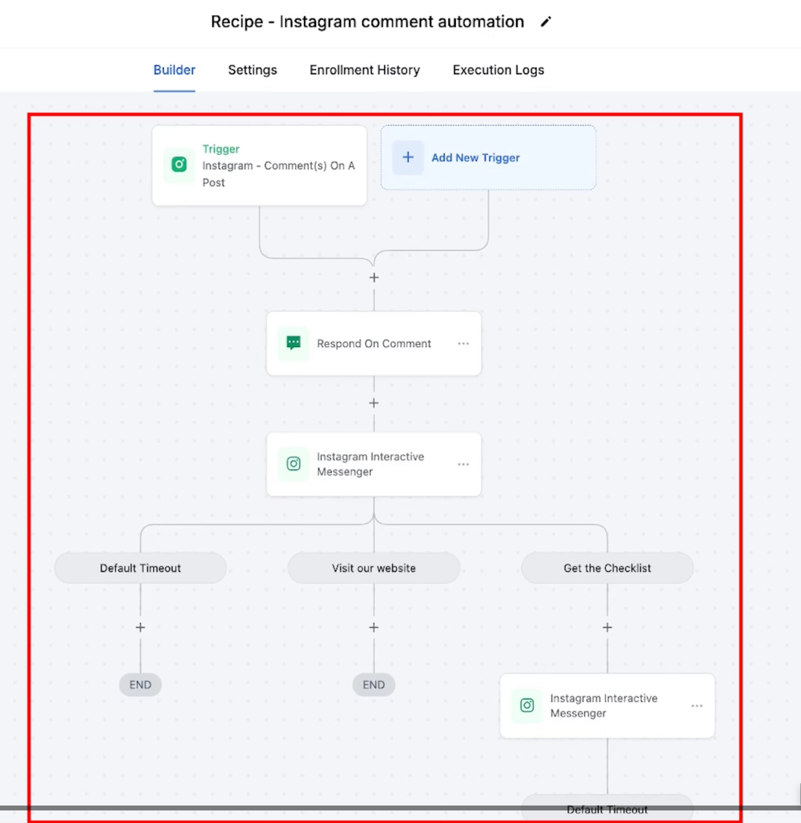Open the lower Instagram Interactive Messenger card
801x823 pixels.
(x=607, y=706)
